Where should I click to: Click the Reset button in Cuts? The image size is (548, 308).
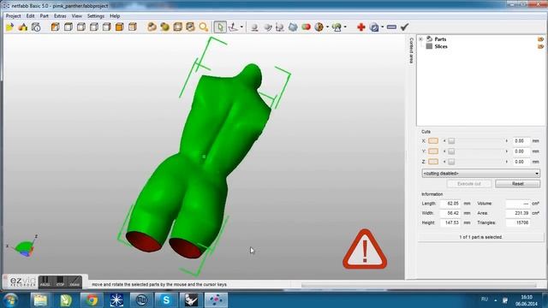pos(517,184)
